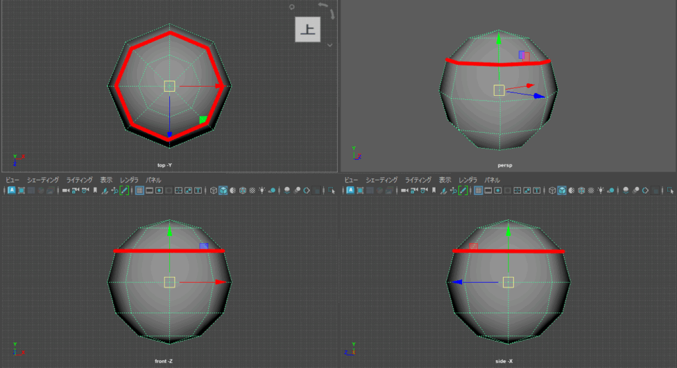This screenshot has height=368, width=677.
Task: Toggle the grid display in front panel toolbar
Action: [139, 190]
